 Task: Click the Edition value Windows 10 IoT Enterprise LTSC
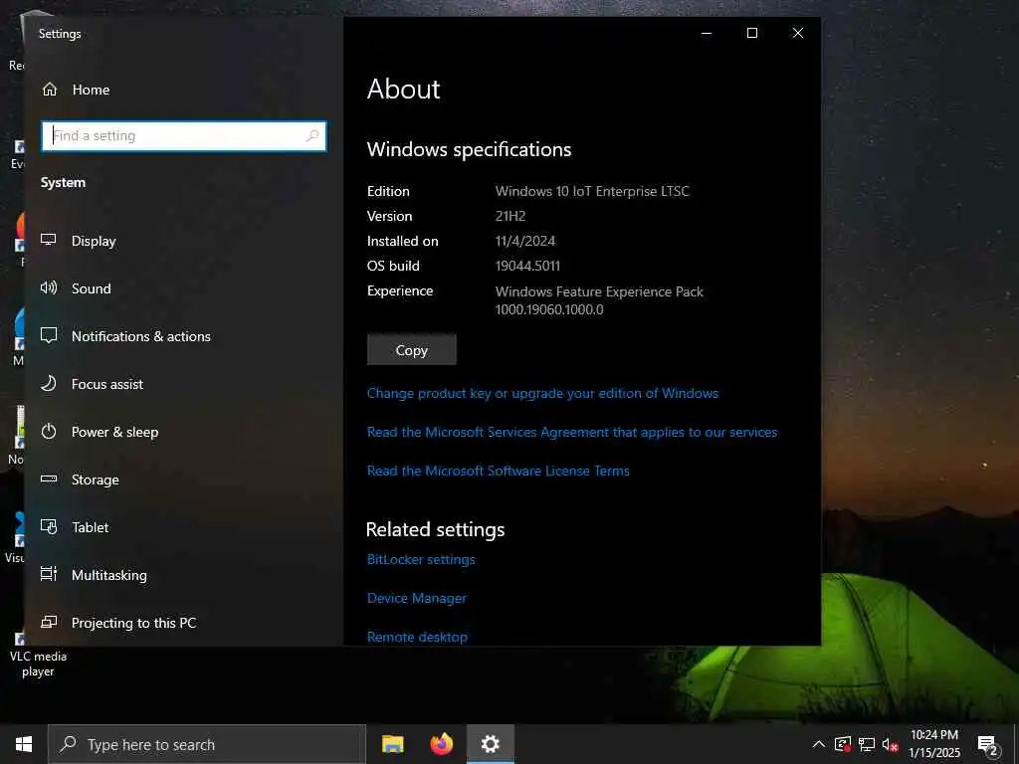592,191
